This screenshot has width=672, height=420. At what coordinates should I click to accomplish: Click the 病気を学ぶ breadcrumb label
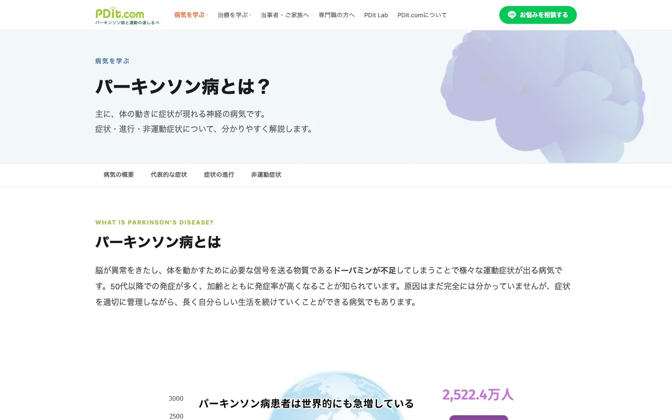point(112,61)
